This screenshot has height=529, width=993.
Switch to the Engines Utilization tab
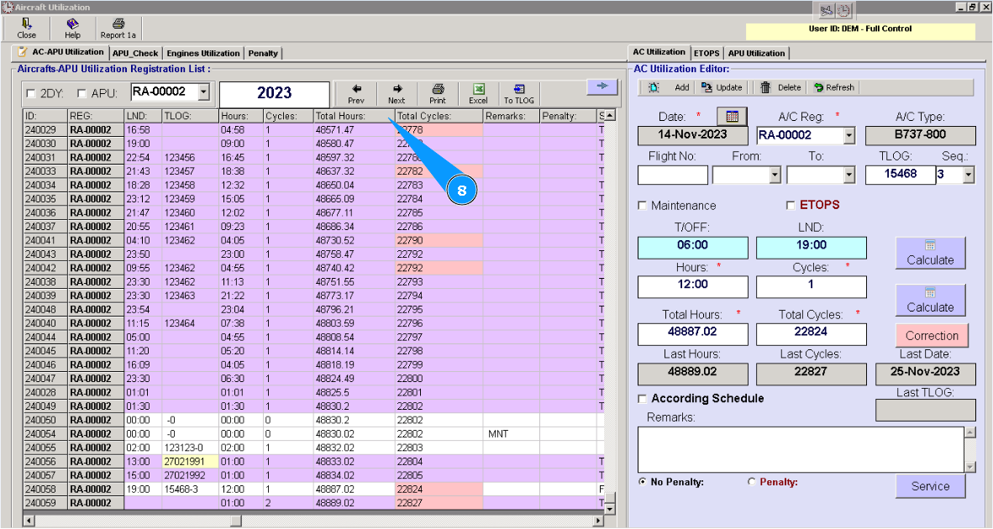click(x=202, y=53)
